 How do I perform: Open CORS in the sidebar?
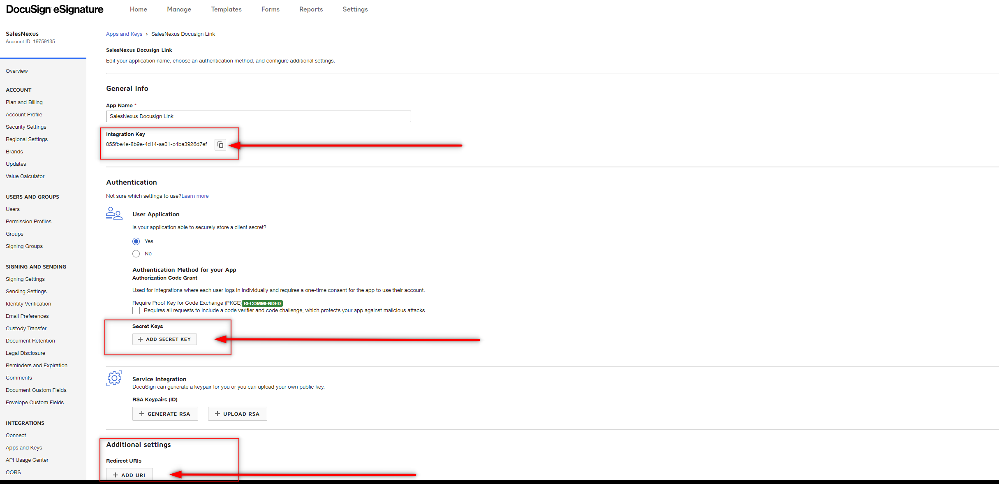click(13, 472)
